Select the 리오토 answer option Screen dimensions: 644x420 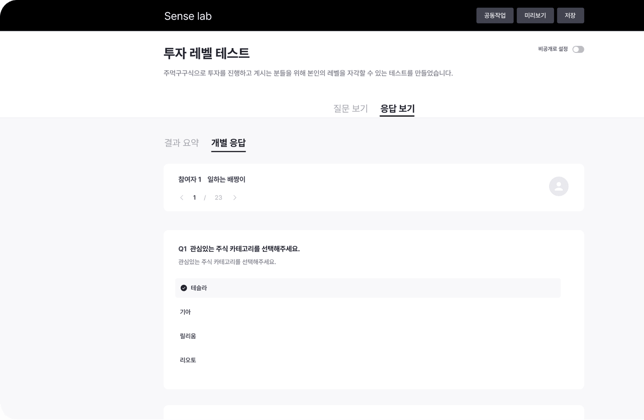pyautogui.click(x=187, y=360)
